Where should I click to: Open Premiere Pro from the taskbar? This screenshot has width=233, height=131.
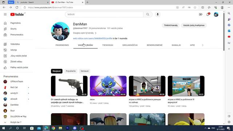[67, 128]
